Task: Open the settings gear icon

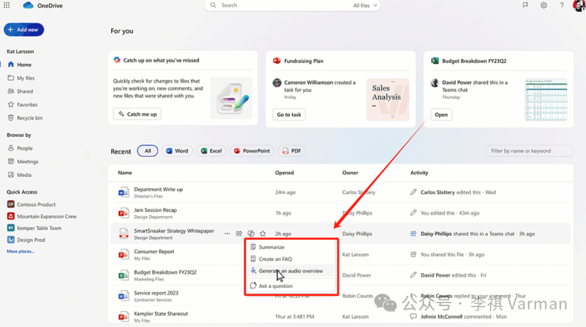Action: click(x=544, y=5)
